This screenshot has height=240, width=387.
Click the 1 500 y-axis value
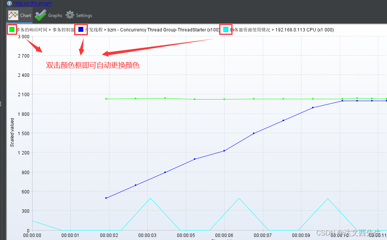pyautogui.click(x=24, y=134)
